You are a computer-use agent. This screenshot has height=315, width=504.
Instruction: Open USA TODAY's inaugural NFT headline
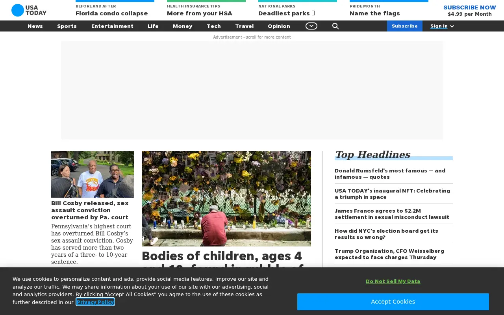click(392, 194)
